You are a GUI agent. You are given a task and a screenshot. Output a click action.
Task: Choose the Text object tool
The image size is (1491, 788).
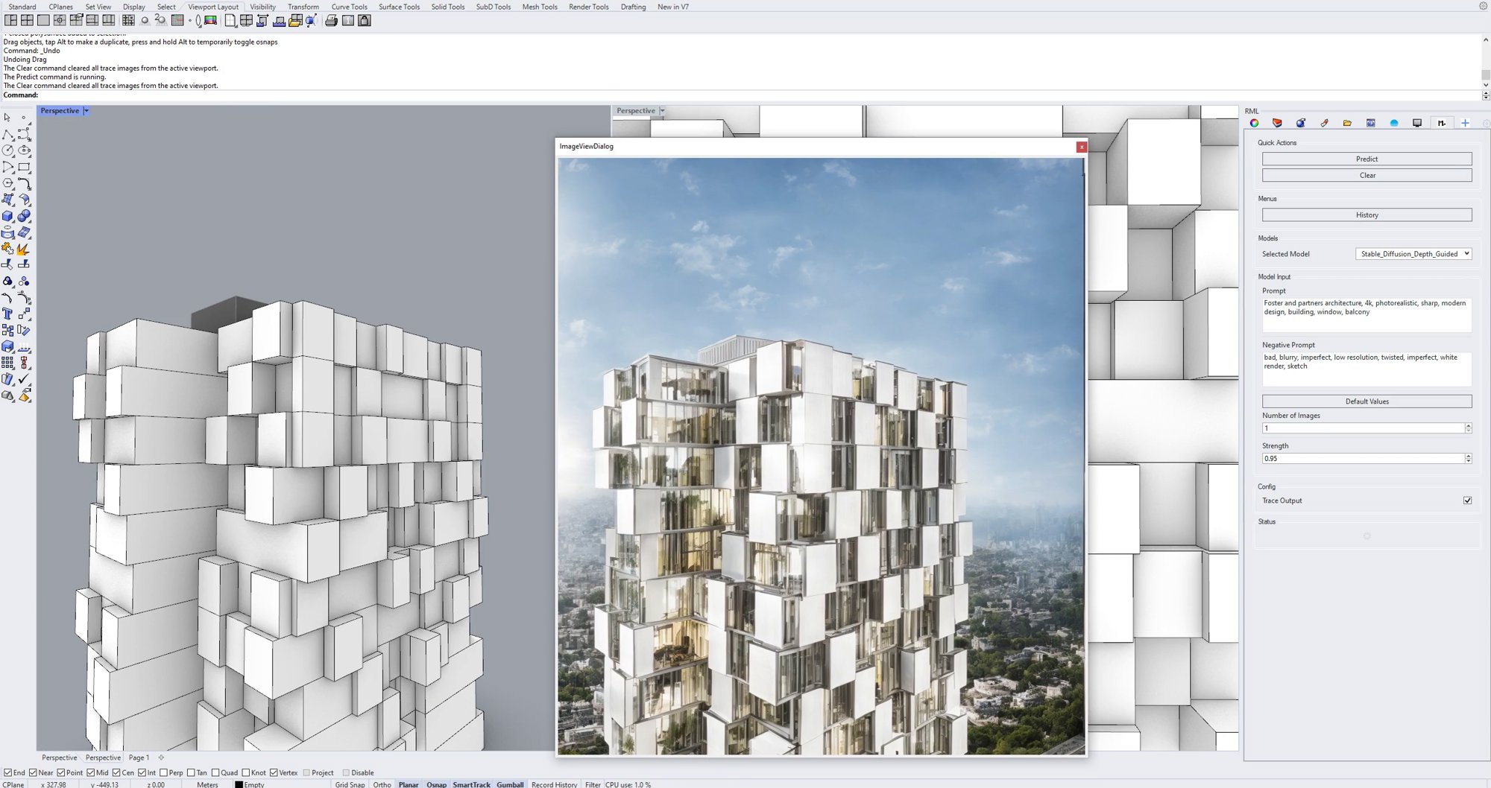[x=8, y=314]
